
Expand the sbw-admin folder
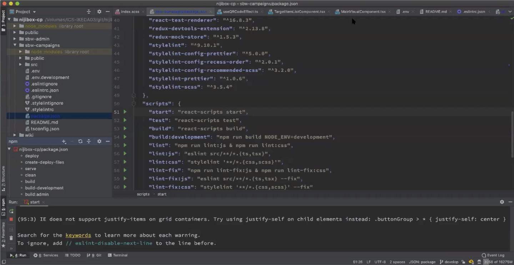15,39
